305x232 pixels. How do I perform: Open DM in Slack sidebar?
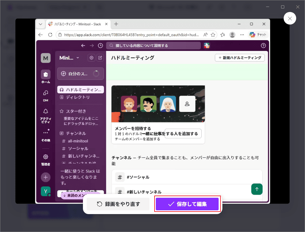coord(46,96)
